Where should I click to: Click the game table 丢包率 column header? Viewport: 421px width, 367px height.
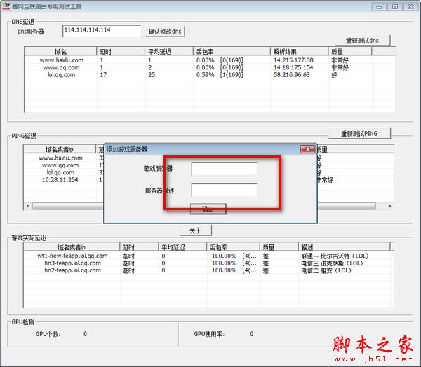(x=233, y=247)
